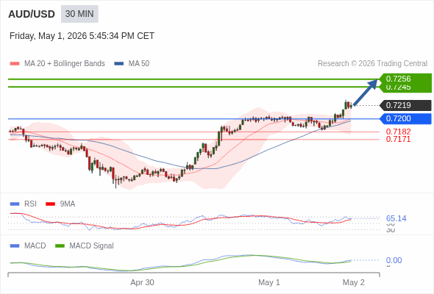
Task: Click the RSI blue legend marker
Action: coord(15,204)
